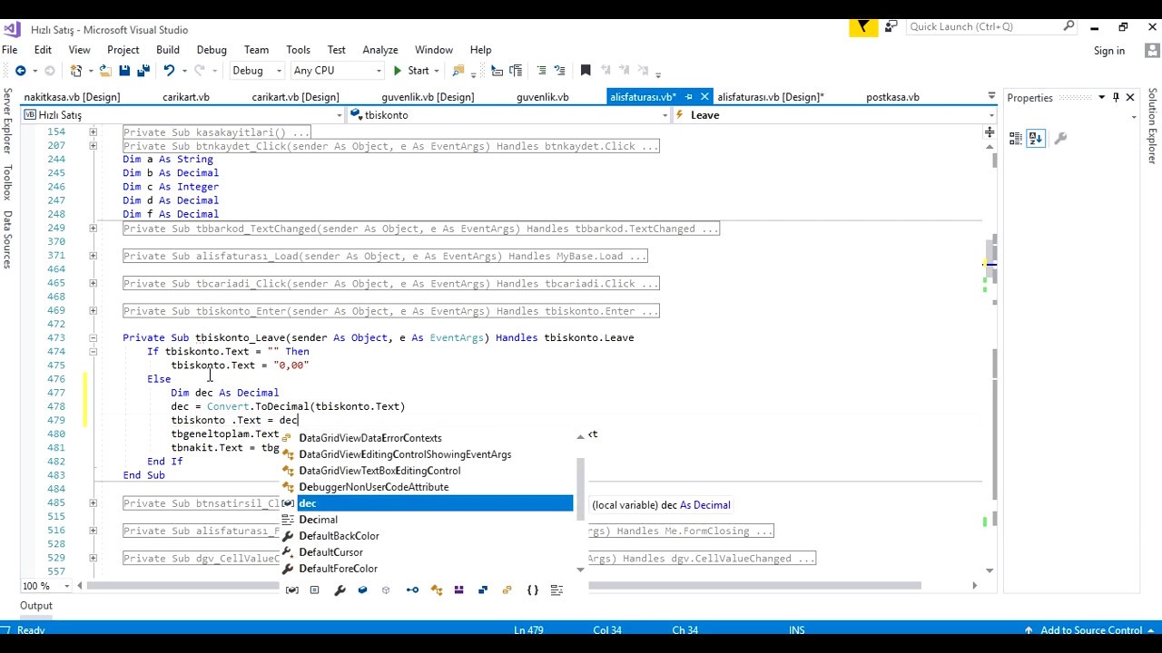Viewport: 1162px width, 653px height.
Task: Open the Analyze menu
Action: tap(380, 50)
